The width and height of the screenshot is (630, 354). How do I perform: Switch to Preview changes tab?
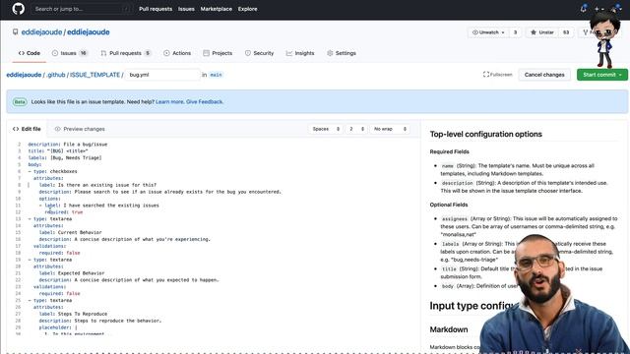click(80, 129)
